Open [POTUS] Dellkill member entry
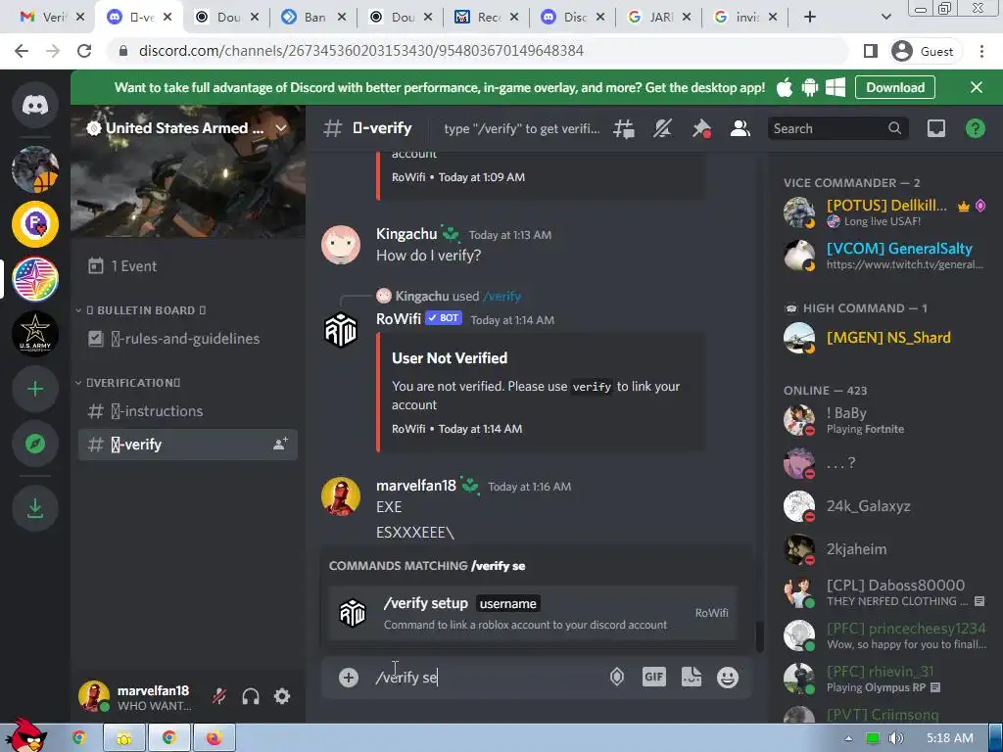 coord(884,212)
